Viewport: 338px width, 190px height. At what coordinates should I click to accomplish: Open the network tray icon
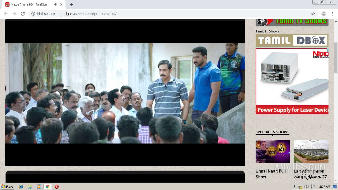(300, 187)
